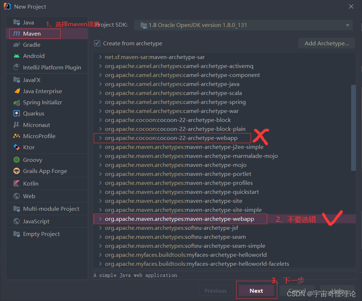Expand maven-archetype-webapp chevron

[100, 219]
